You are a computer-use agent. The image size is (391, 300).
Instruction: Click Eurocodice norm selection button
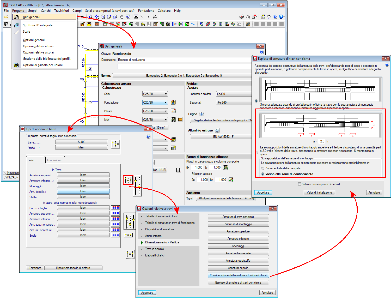(182, 76)
